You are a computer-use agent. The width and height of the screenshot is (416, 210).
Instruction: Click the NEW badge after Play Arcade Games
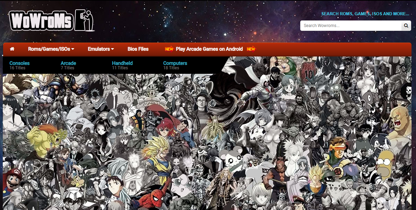(x=251, y=49)
